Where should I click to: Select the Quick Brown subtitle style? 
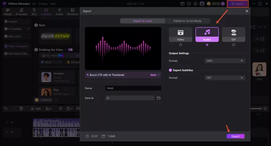tap(55, 36)
